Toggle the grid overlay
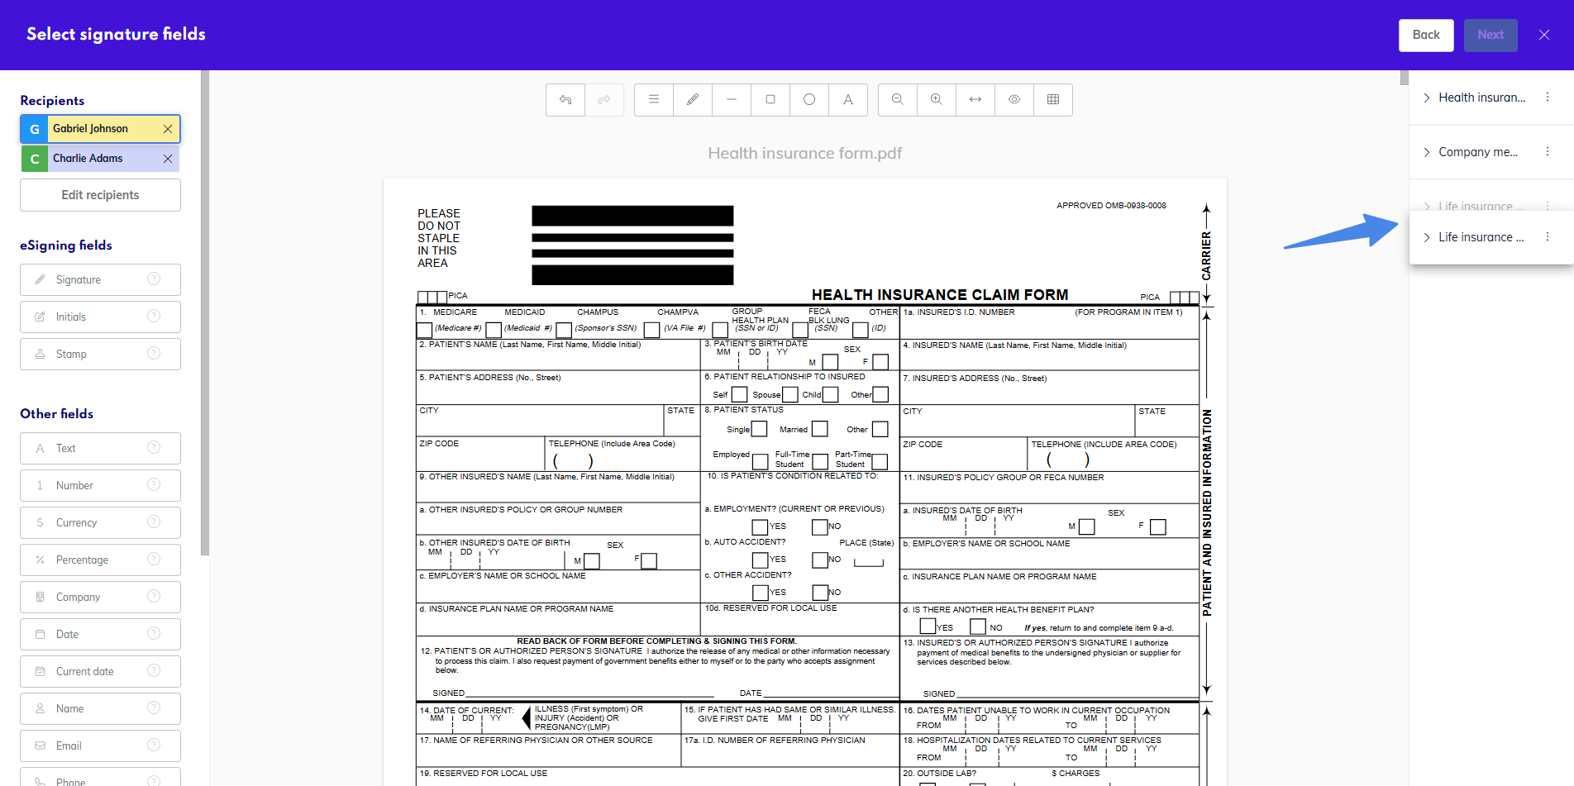 pyautogui.click(x=1053, y=99)
